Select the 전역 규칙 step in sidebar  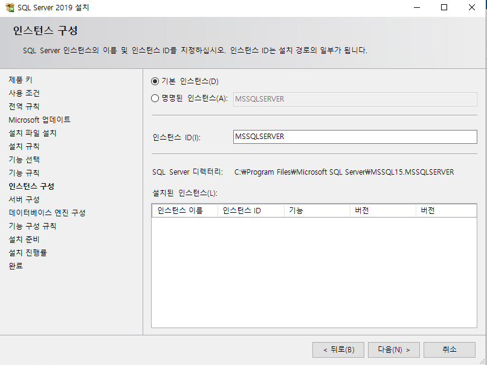pyautogui.click(x=24, y=106)
